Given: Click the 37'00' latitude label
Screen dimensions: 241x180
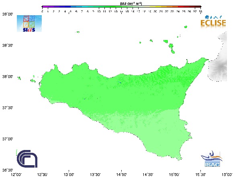Looking at the screenshot, I should 8,139.
